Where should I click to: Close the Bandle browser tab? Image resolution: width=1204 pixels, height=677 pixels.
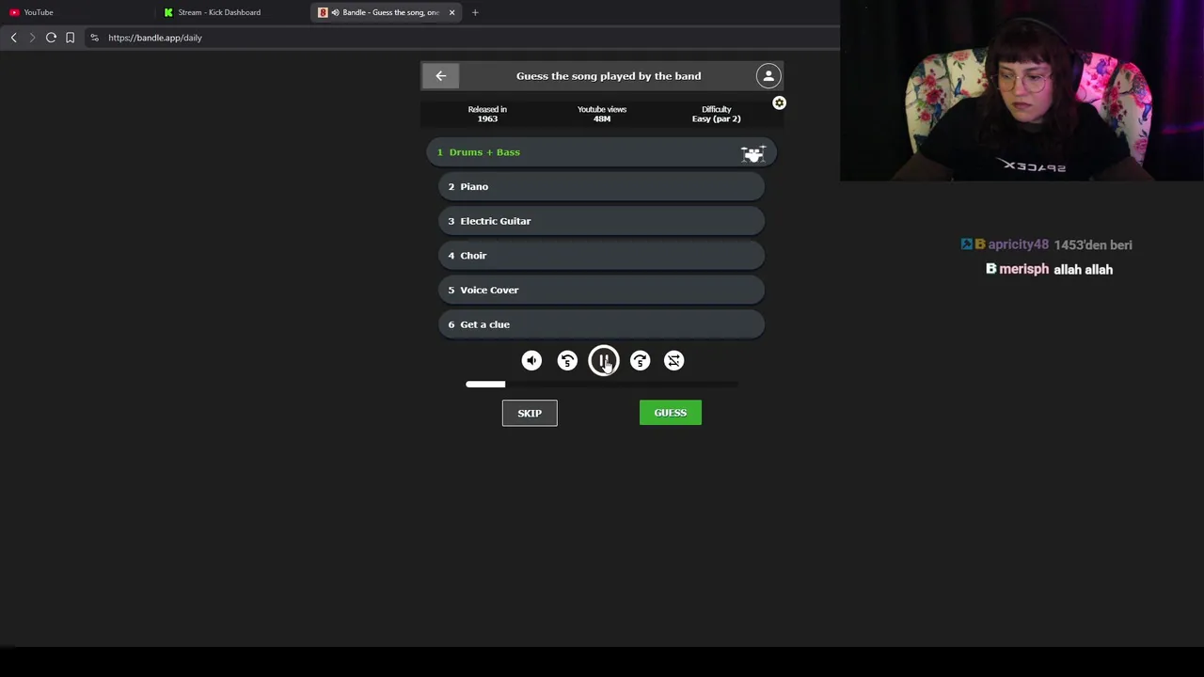(x=451, y=12)
